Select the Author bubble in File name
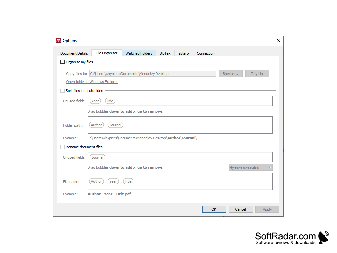 click(96, 181)
